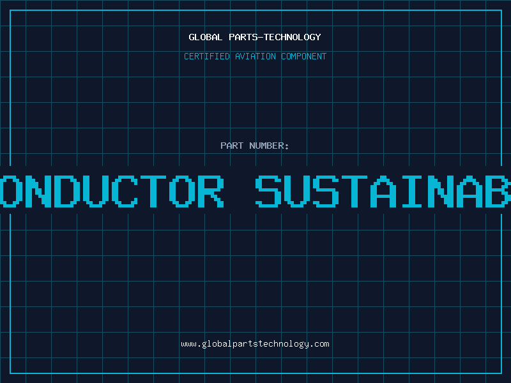Click the word AVIATION in the subtitle
This screenshot has height=383, width=511.
pyautogui.click(x=256, y=56)
